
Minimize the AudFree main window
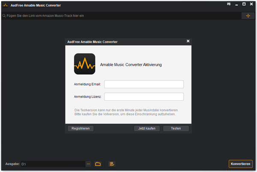pyautogui.click(x=236, y=5)
